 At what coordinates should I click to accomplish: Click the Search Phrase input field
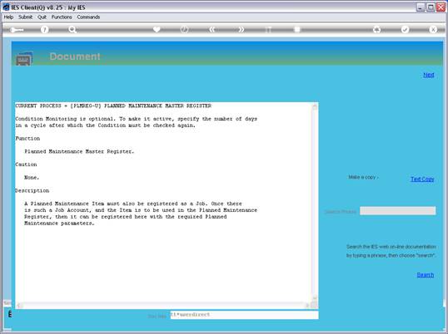pyautogui.click(x=398, y=211)
